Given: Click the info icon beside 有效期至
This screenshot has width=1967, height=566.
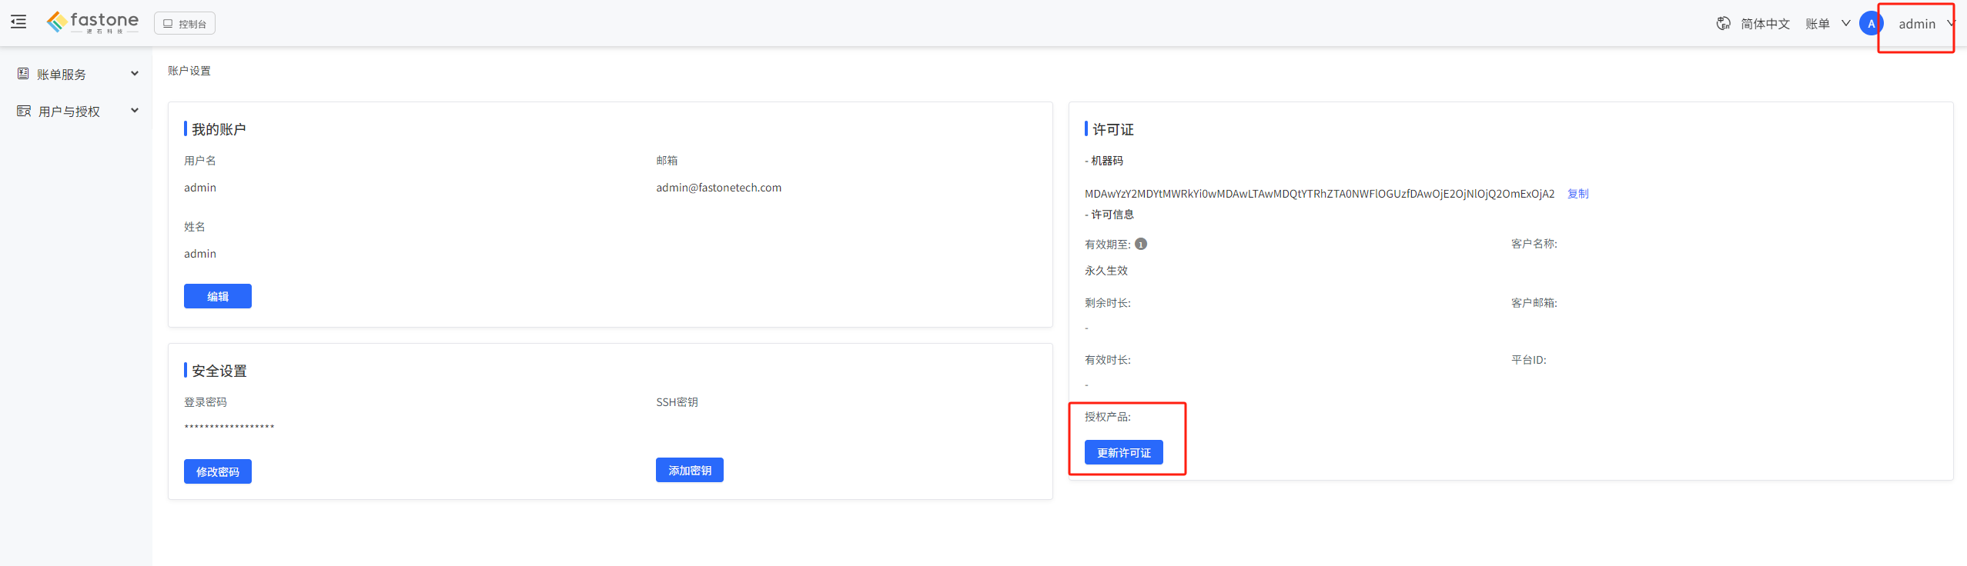Looking at the screenshot, I should (1141, 244).
